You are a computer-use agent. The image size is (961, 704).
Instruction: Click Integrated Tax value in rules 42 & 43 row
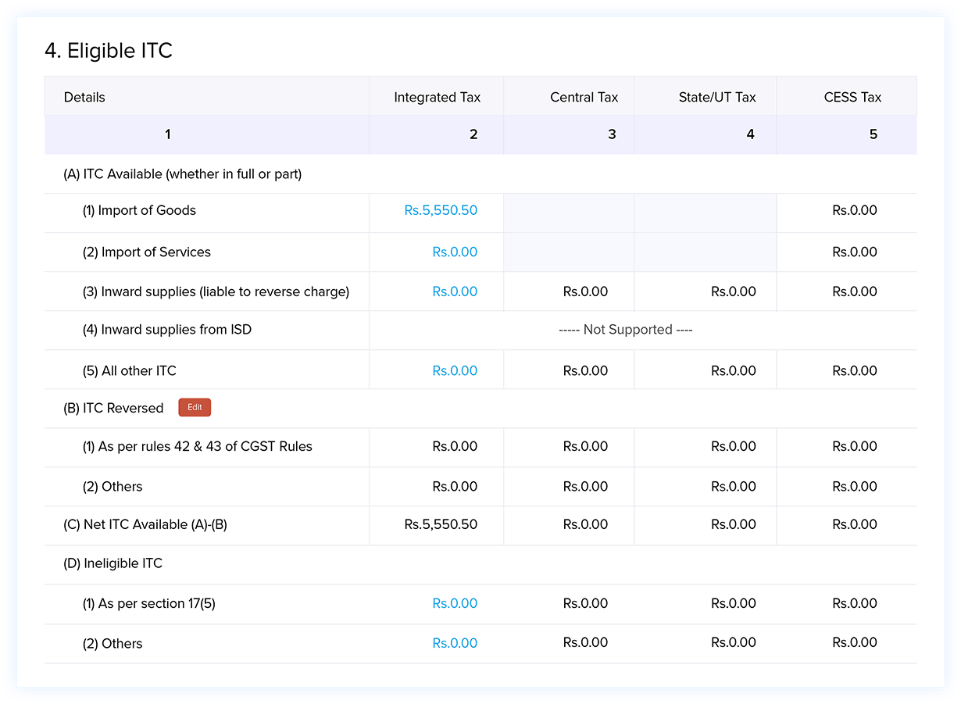[455, 446]
